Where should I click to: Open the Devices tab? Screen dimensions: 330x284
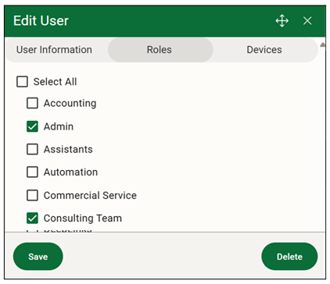pyautogui.click(x=264, y=50)
